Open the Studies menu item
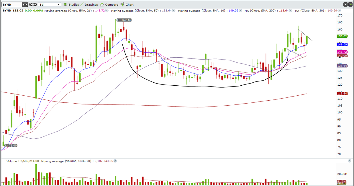 (x=74, y=4)
